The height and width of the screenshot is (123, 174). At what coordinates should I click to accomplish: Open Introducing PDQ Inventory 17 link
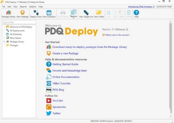pyautogui.click(x=141, y=7)
